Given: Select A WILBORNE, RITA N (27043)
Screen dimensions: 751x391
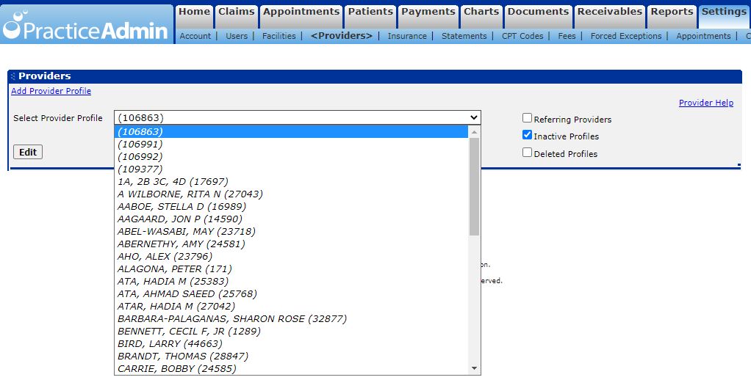Looking at the screenshot, I should (x=291, y=194).
